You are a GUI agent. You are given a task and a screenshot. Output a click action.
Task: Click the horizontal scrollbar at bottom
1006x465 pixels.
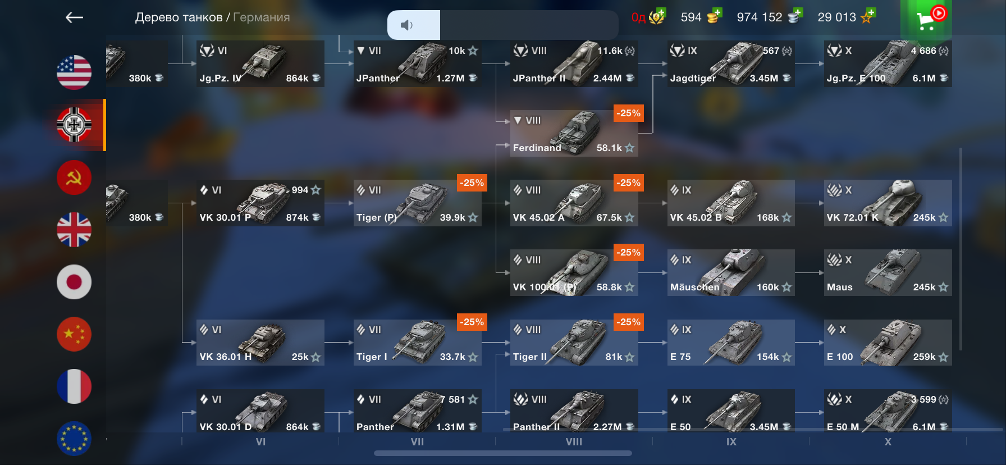click(x=502, y=453)
